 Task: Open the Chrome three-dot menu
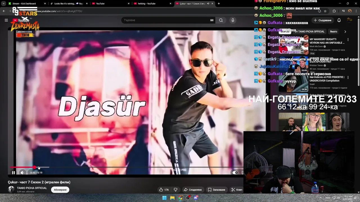356,11
